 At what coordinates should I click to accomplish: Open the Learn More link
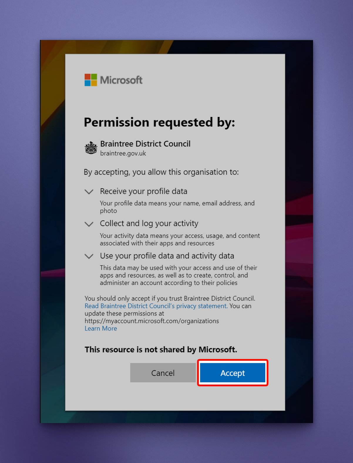coord(101,328)
